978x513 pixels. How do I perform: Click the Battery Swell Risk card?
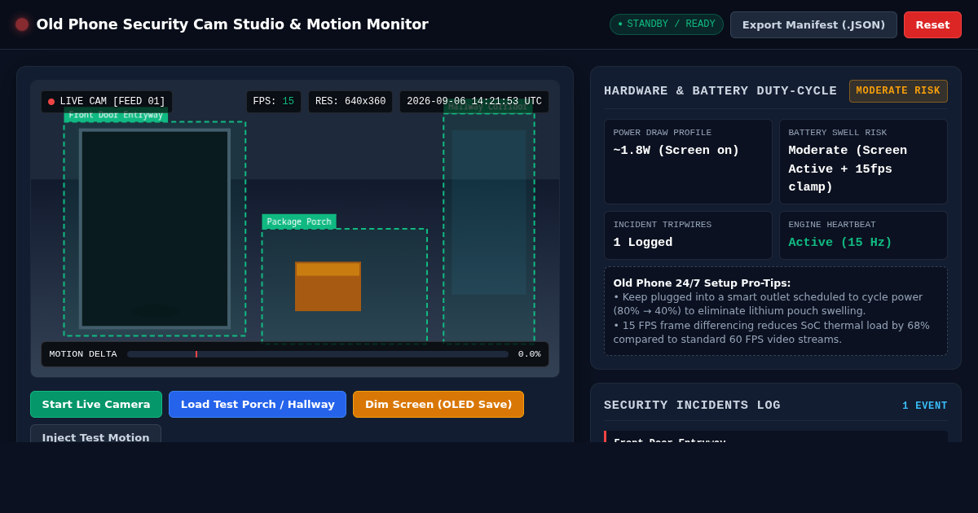(863, 161)
